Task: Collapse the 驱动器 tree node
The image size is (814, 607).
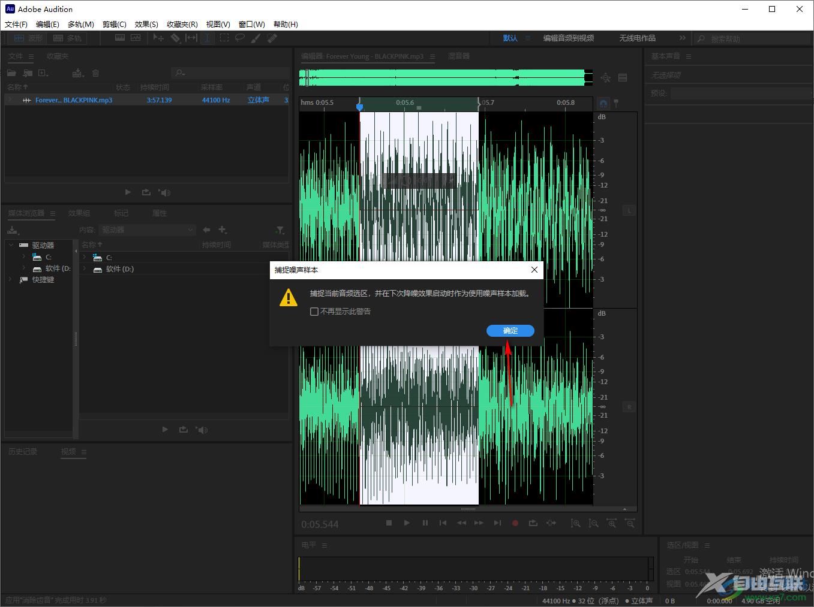Action: coord(10,245)
